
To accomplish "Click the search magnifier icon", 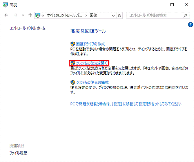I will click(x=185, y=15).
